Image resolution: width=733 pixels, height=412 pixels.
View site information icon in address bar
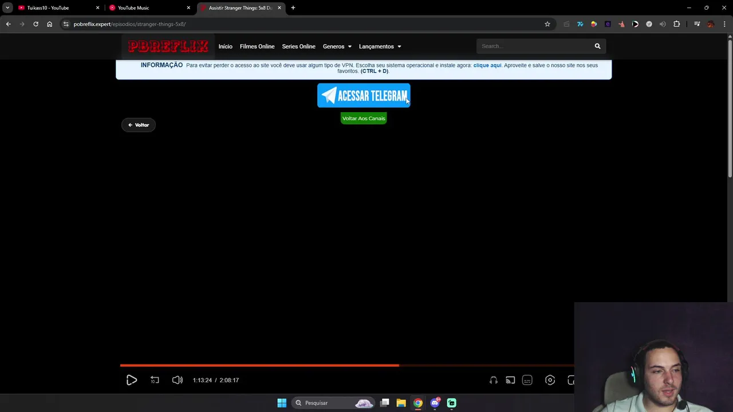66,24
